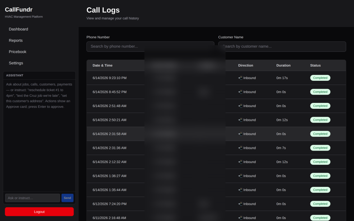Go to Reports in sidebar
Screen dimensions: 354x221
point(16,40)
